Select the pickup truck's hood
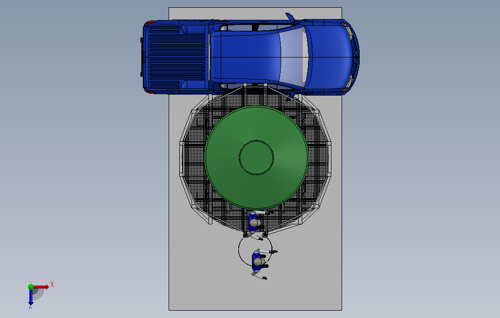Viewport: 500px width, 318px height. coord(330,58)
